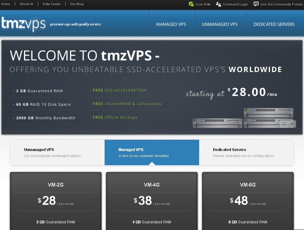The height and width of the screenshot is (230, 304).
Task: Open Command Login text link
Action: (x=235, y=4)
